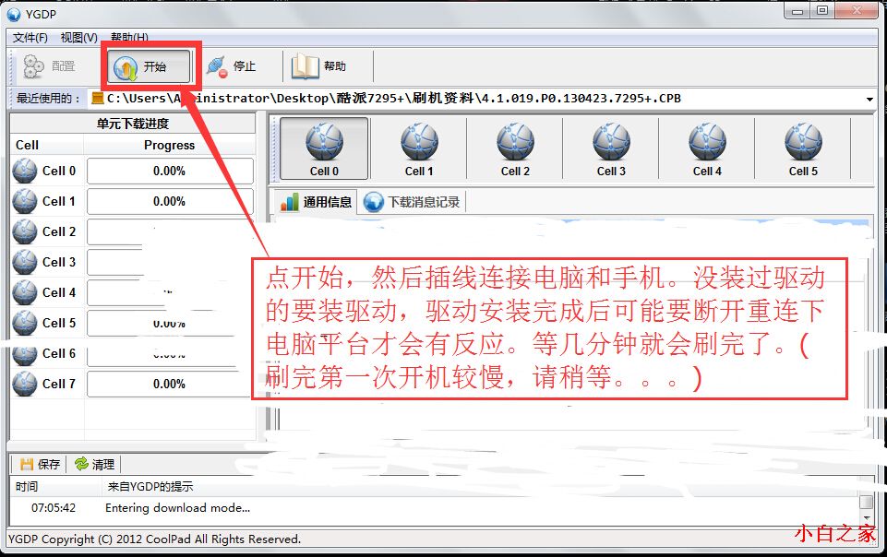
Task: Open the 文件(F) menu
Action: [x=30, y=38]
